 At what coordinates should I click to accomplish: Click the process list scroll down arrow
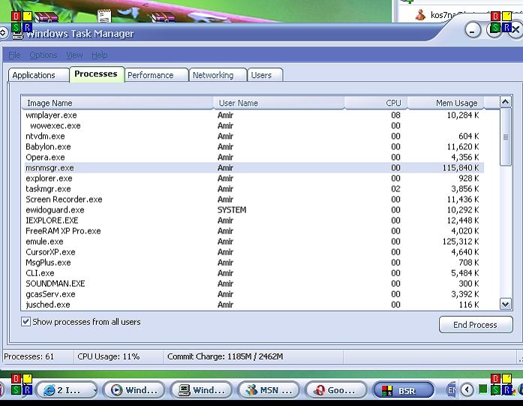tap(505, 304)
